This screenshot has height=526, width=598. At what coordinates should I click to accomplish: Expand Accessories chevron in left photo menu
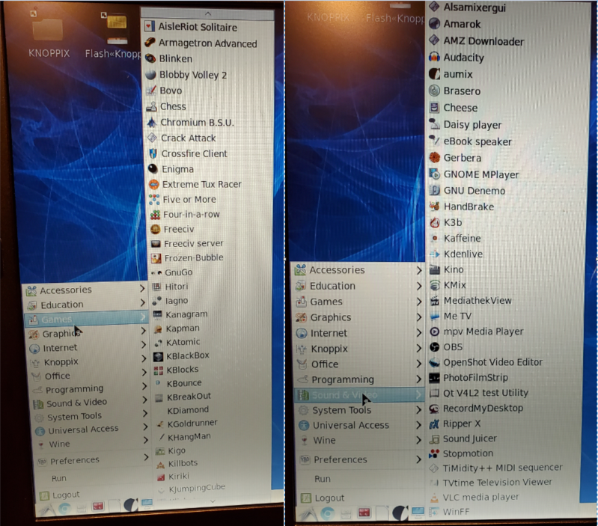pyautogui.click(x=142, y=289)
